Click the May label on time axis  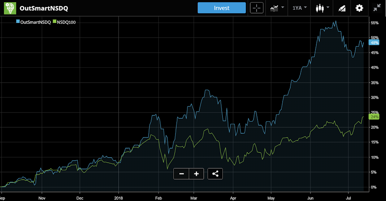pos(271,198)
